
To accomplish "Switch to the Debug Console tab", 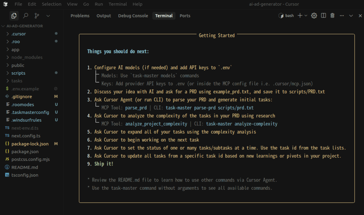I will (133, 16).
